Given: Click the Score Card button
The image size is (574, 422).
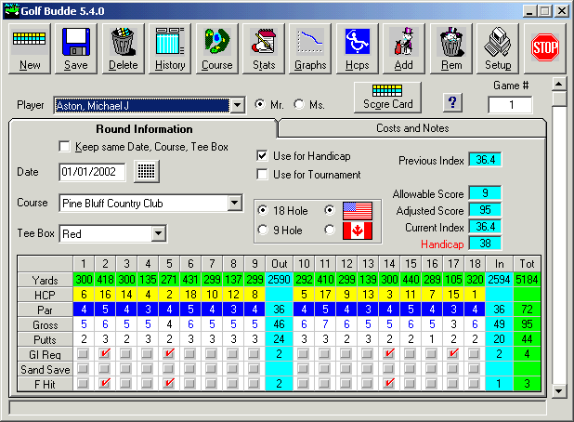Looking at the screenshot, I should click(387, 97).
